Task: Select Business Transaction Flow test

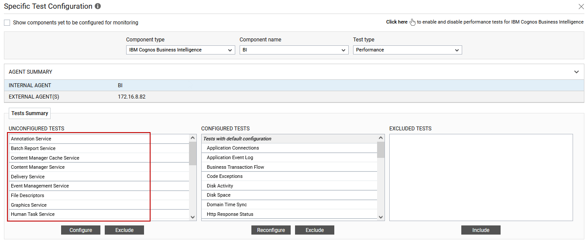Action: point(289,167)
